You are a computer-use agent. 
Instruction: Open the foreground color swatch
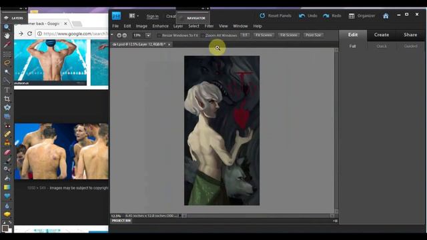[x=5, y=228]
